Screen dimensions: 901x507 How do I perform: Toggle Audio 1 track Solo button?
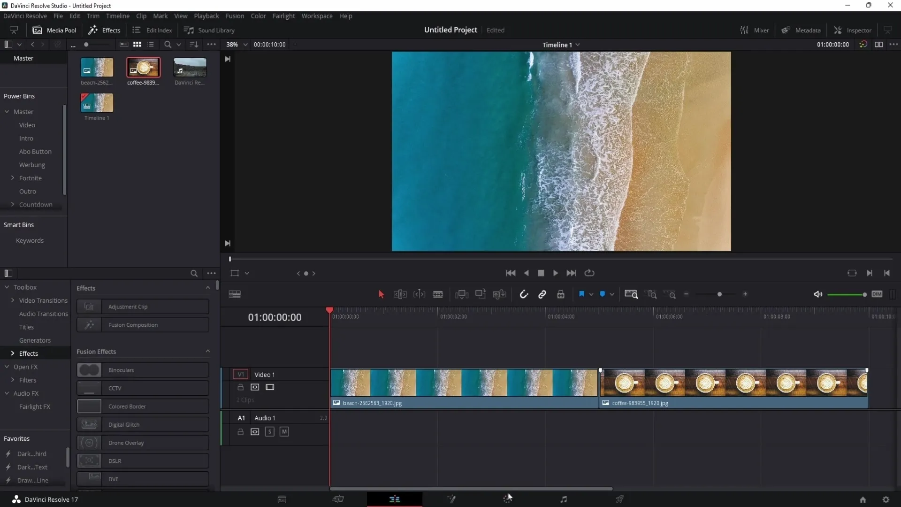click(x=270, y=431)
